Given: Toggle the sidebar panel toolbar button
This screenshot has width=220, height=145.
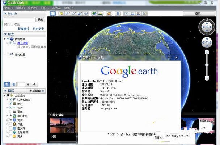Looking at the screenshot, I should click(x=53, y=14).
